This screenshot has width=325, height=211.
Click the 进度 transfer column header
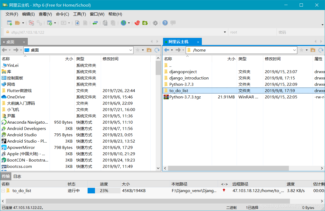pyautogui.click(x=104, y=184)
